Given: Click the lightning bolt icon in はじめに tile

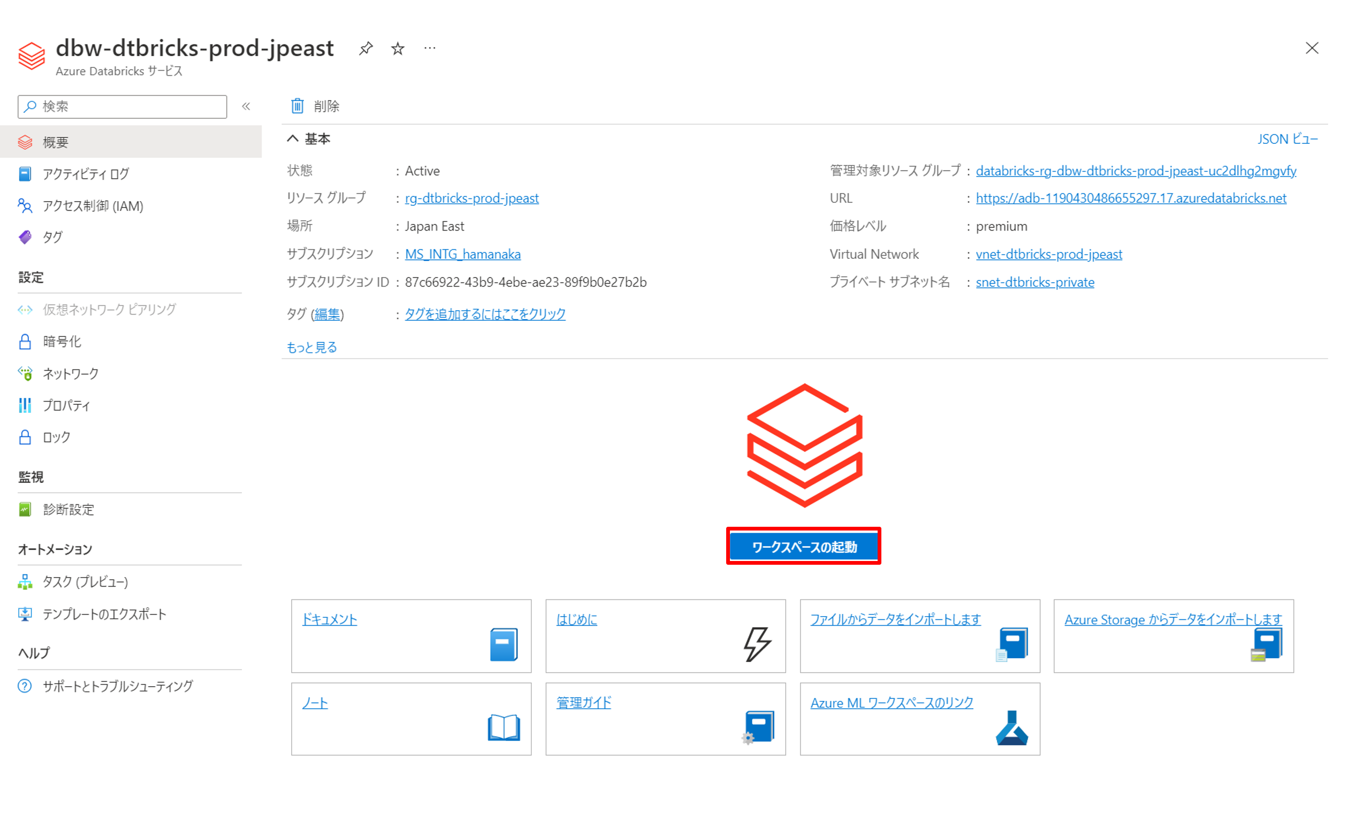Looking at the screenshot, I should point(757,644).
